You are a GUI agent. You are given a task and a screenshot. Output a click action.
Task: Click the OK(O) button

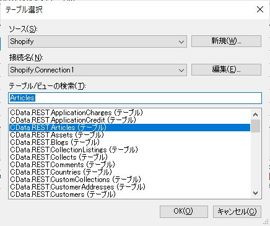pos(184,211)
